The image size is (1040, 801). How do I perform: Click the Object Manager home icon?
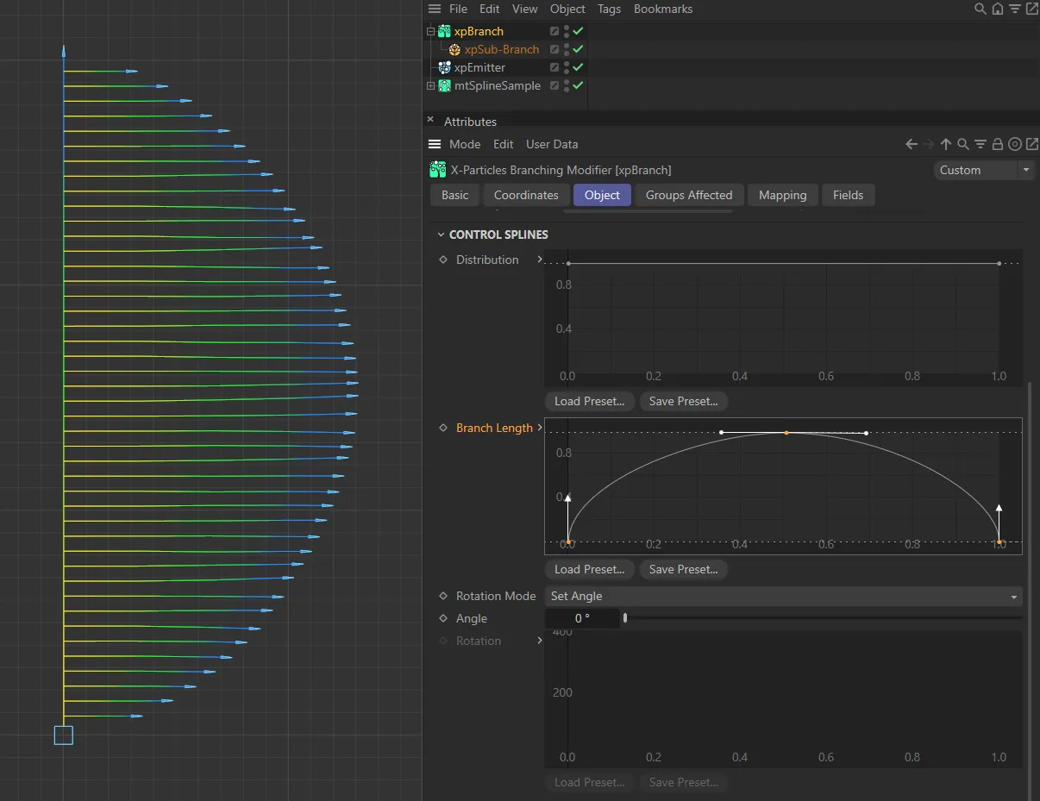click(997, 9)
